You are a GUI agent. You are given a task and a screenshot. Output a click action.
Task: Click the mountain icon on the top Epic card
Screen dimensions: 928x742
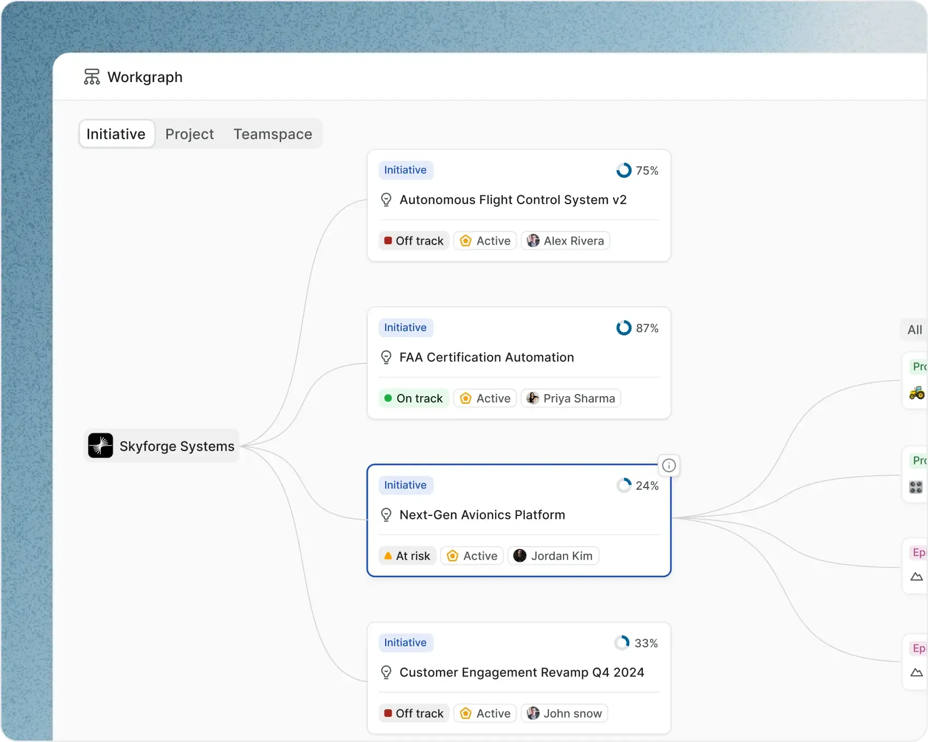[x=917, y=577]
